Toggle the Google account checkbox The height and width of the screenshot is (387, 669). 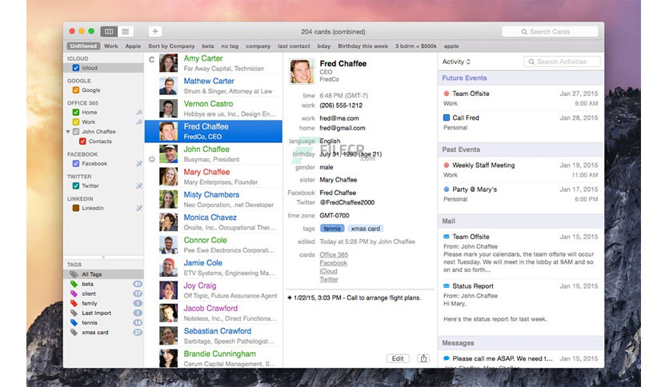[x=76, y=90]
